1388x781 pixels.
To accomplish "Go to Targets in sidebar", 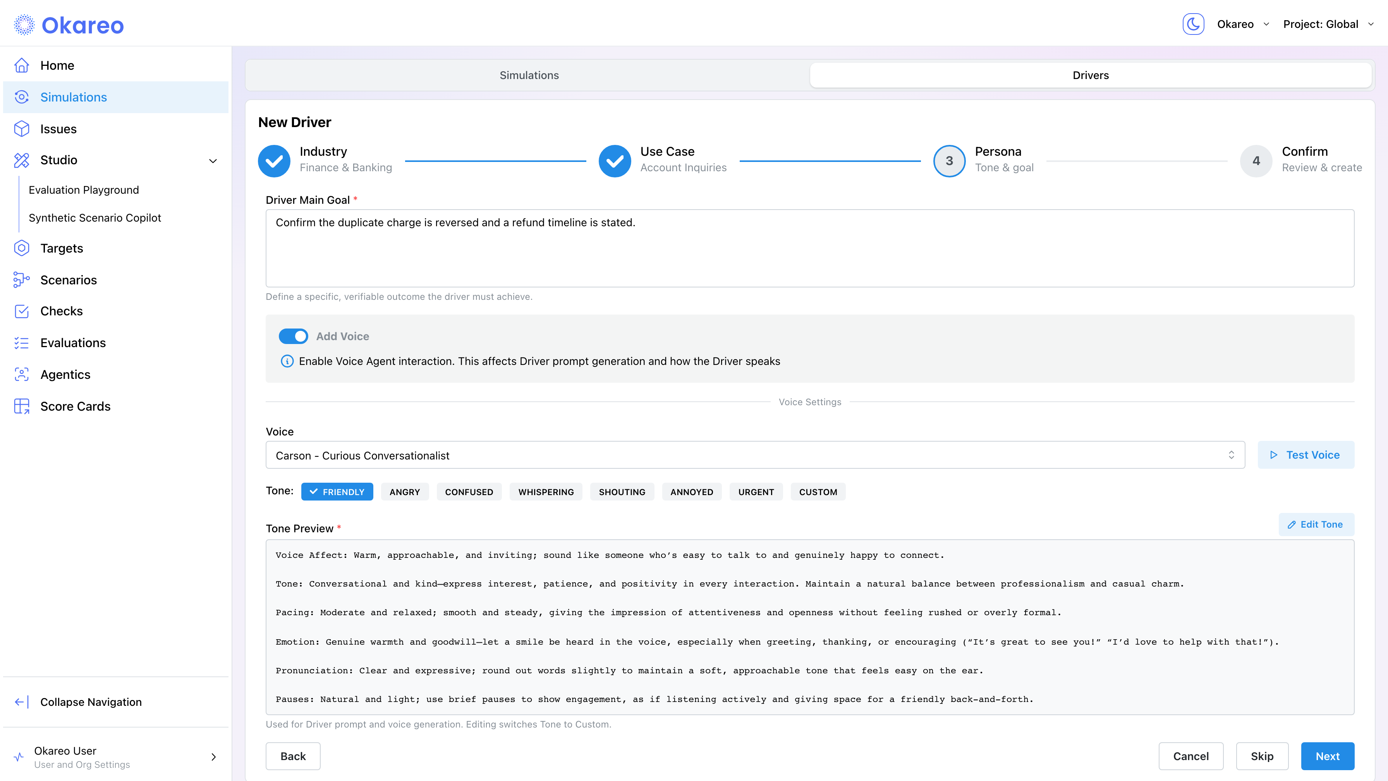I will tap(115, 248).
